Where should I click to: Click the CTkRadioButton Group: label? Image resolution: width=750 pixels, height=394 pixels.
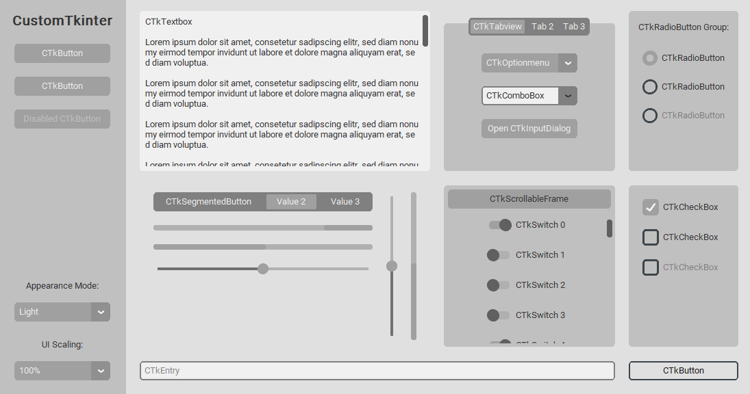coord(684,27)
